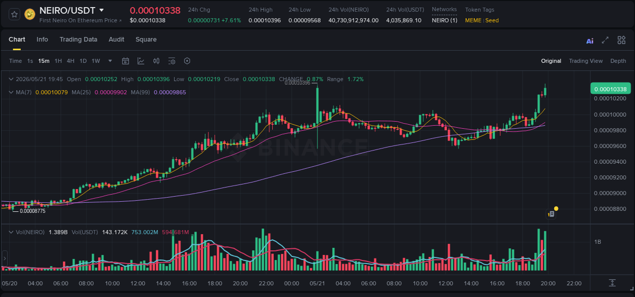The height and width of the screenshot is (297, 635).
Task: Click the 05/20 date on time axis
Action: click(x=9, y=283)
